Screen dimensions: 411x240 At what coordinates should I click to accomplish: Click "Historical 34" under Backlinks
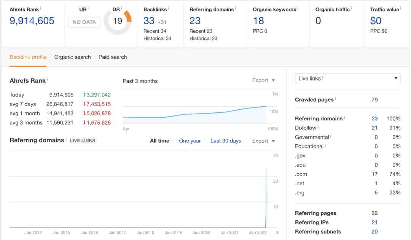pyautogui.click(x=157, y=38)
